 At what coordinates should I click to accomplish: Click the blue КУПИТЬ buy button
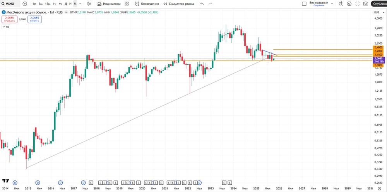[x=34, y=19]
